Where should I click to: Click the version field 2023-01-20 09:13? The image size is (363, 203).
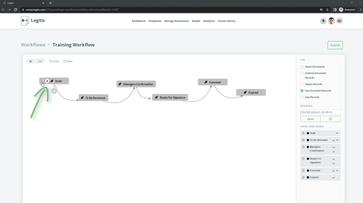320,112
